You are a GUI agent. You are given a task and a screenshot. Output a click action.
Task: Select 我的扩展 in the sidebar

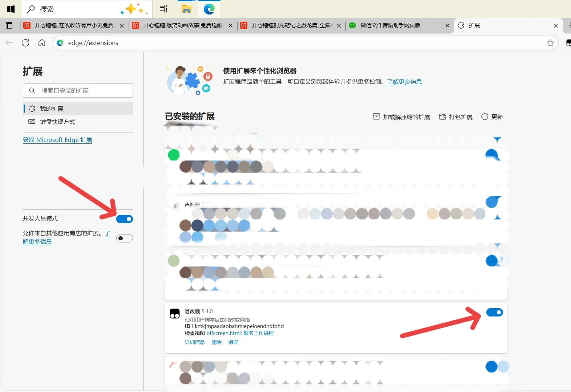click(78, 109)
